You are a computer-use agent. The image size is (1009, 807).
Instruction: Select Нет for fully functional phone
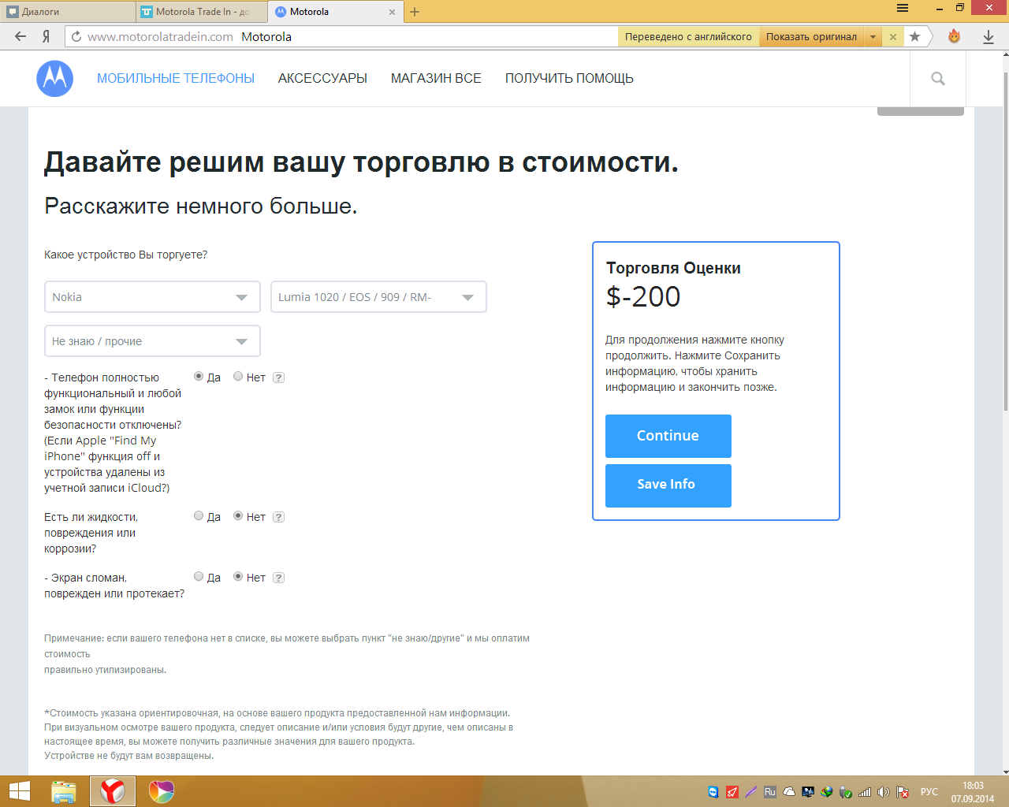click(x=238, y=377)
